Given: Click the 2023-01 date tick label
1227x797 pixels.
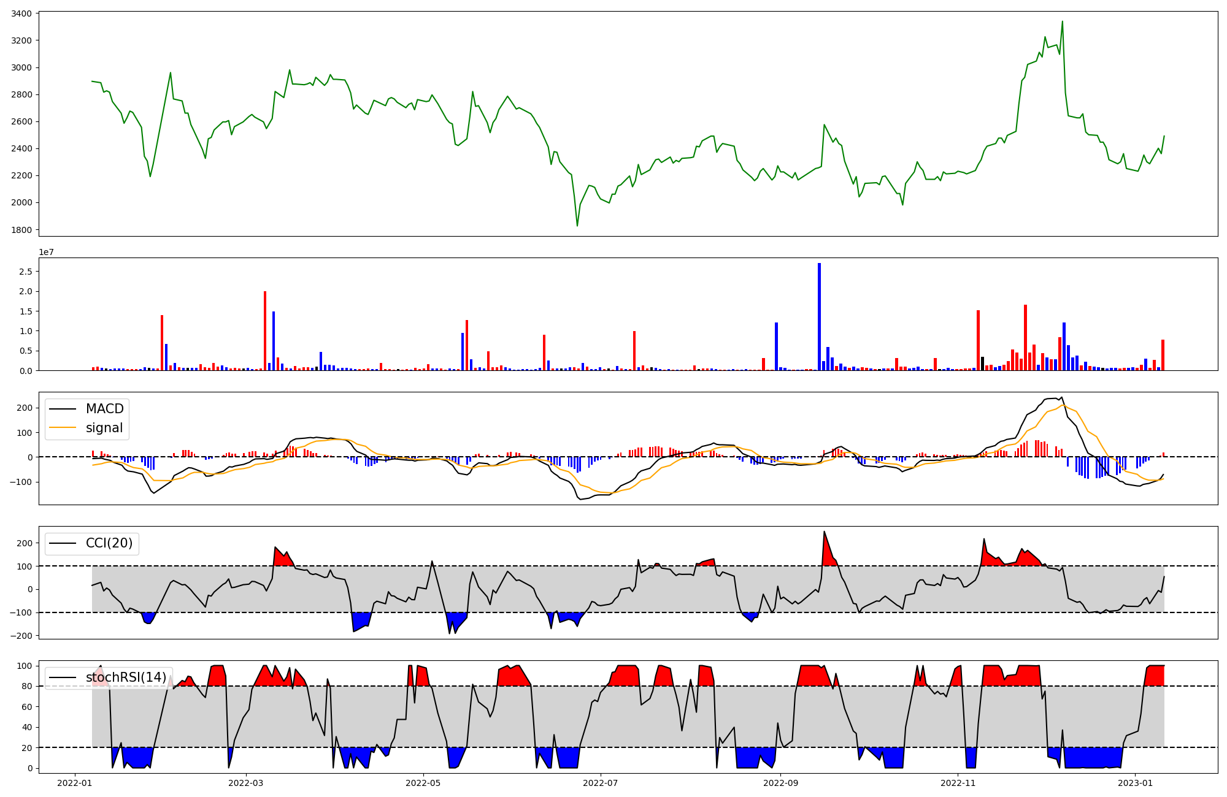Looking at the screenshot, I should 1135,783.
